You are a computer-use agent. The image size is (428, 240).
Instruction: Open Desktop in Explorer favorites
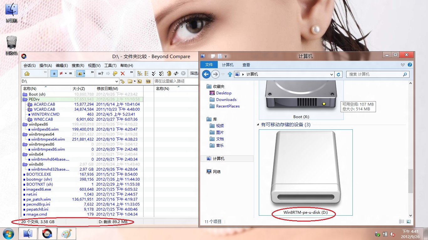click(x=224, y=93)
